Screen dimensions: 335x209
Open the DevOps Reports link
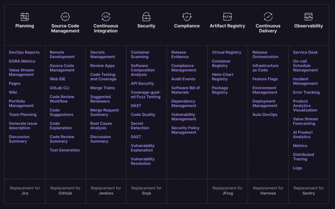(24, 52)
